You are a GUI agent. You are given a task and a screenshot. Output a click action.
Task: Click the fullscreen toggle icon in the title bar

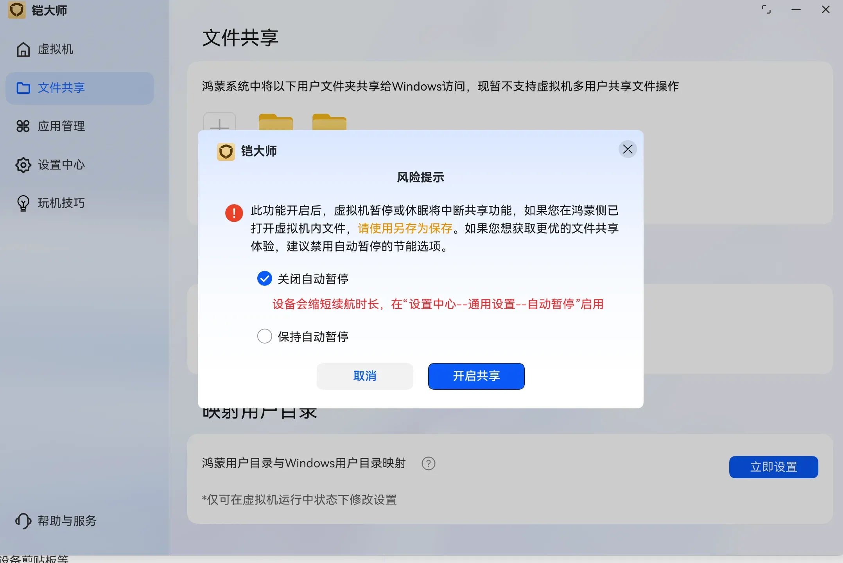[766, 9]
